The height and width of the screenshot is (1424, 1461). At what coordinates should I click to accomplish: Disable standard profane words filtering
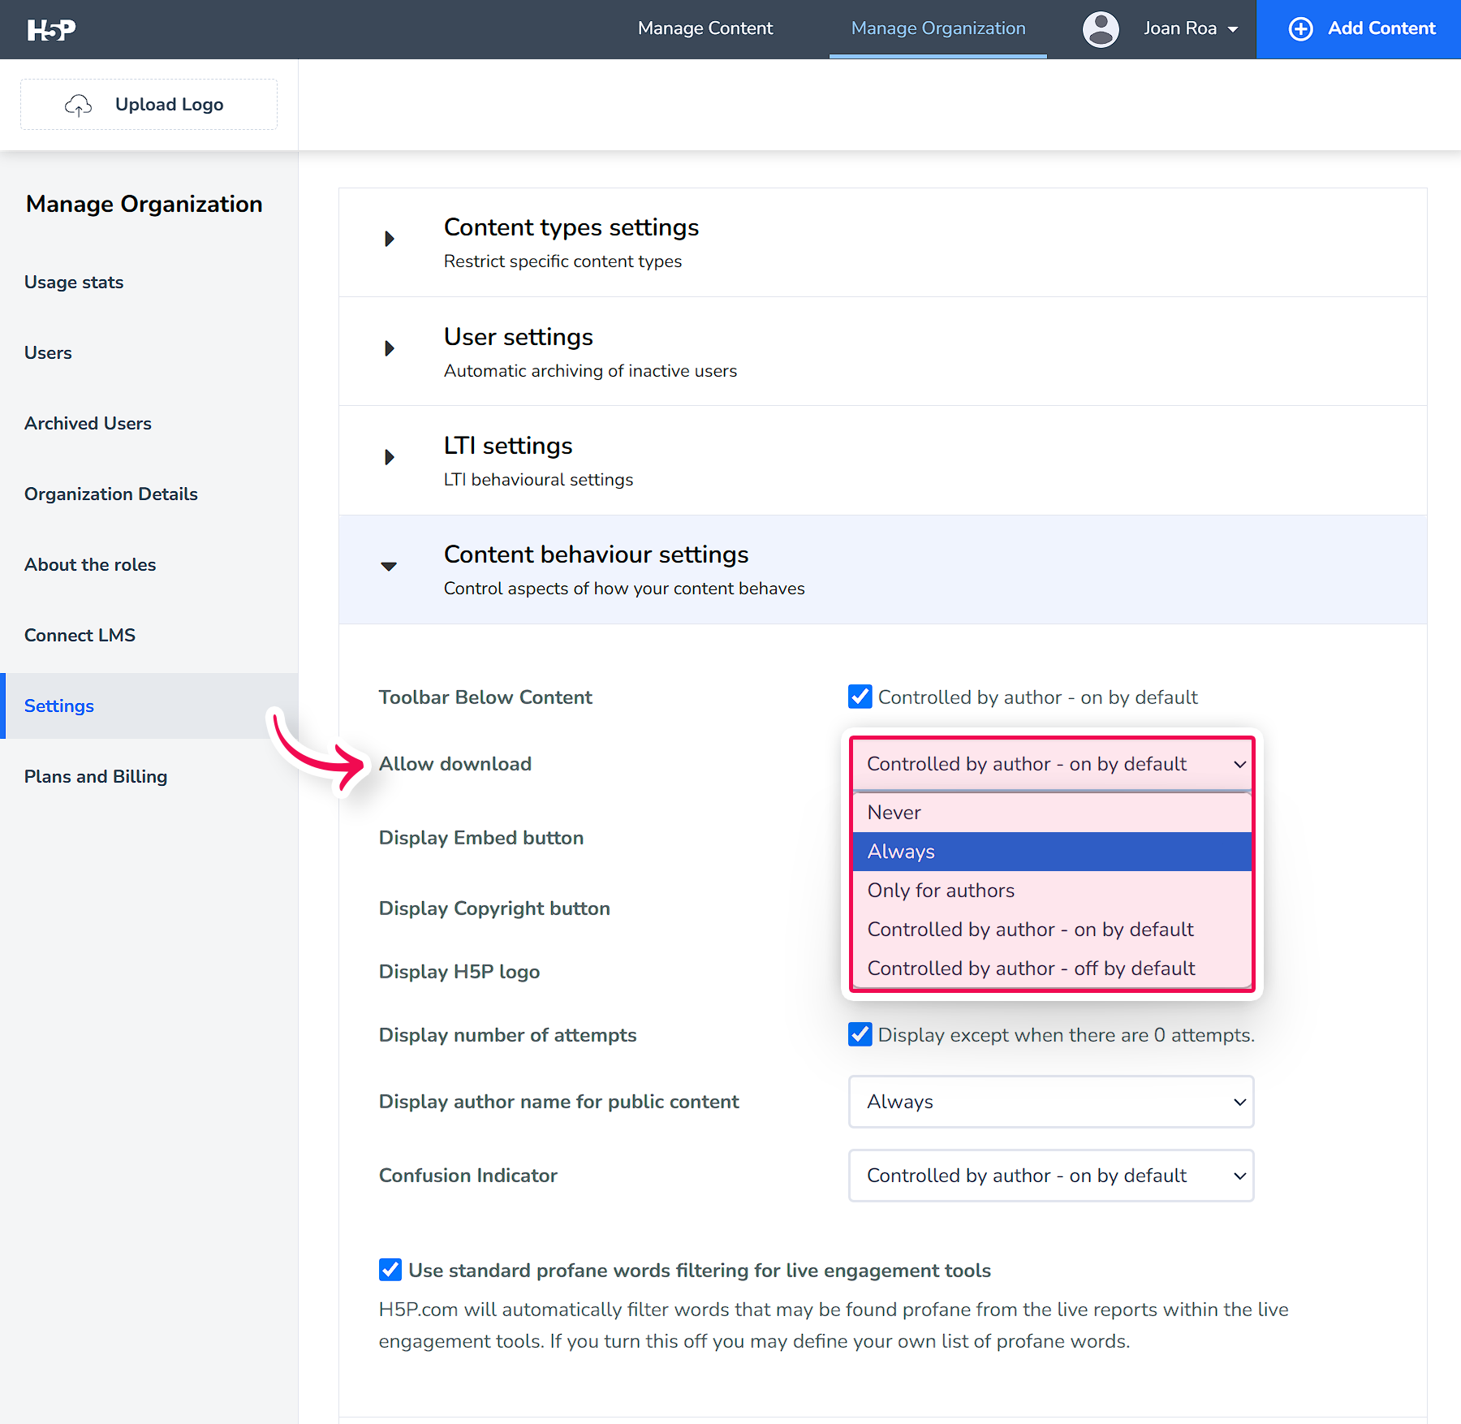click(390, 1270)
